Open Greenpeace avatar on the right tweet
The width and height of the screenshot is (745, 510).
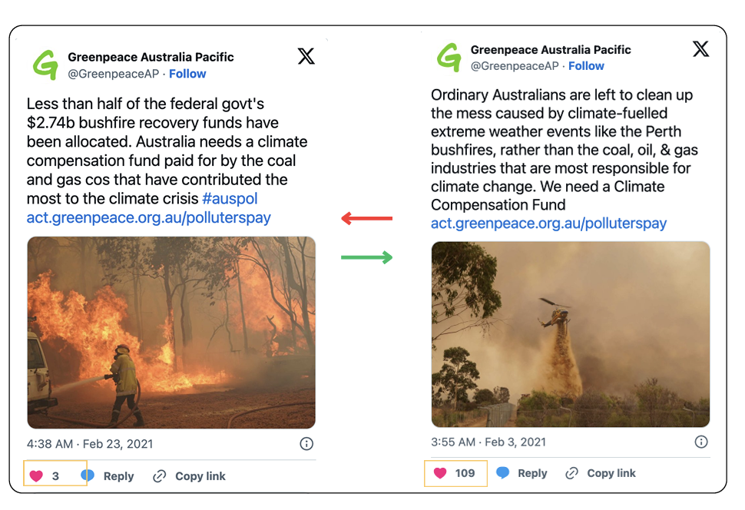pyautogui.click(x=449, y=58)
